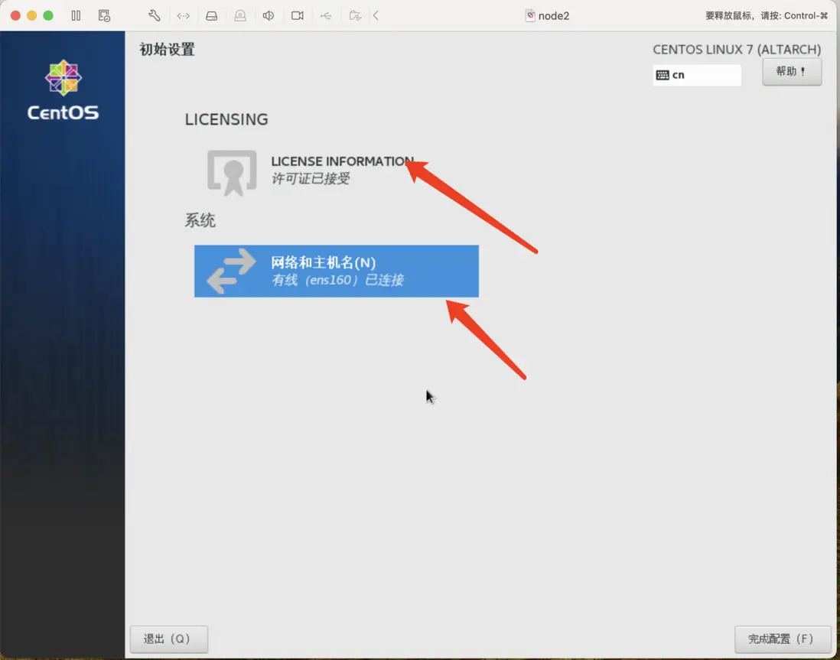Click the CD/DVD drive icon

[x=240, y=16]
